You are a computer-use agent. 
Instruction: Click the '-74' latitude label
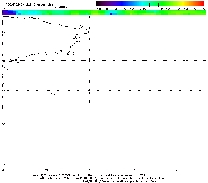click(x=3, y=59)
